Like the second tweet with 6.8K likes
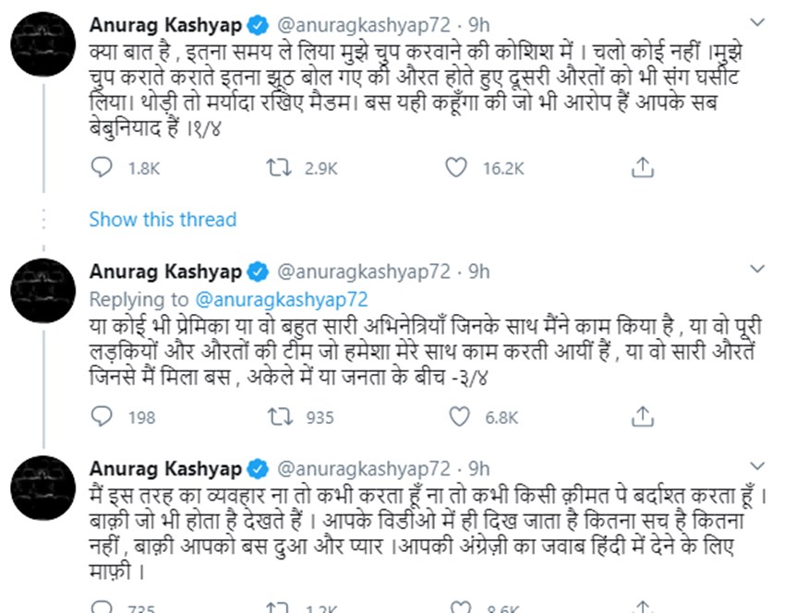The height and width of the screenshot is (613, 785). pos(454,418)
